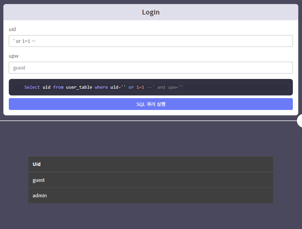Select the admin row in the results table
Viewport: 302px width, 229px height.
(x=151, y=195)
